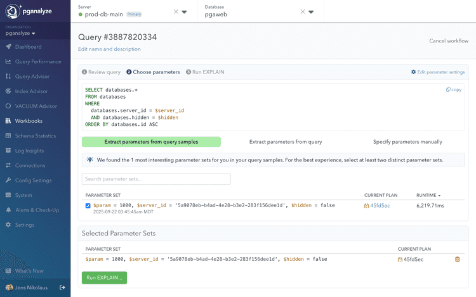Expand the Server prod-db-main dropdown
476x297 pixels.
[184, 12]
